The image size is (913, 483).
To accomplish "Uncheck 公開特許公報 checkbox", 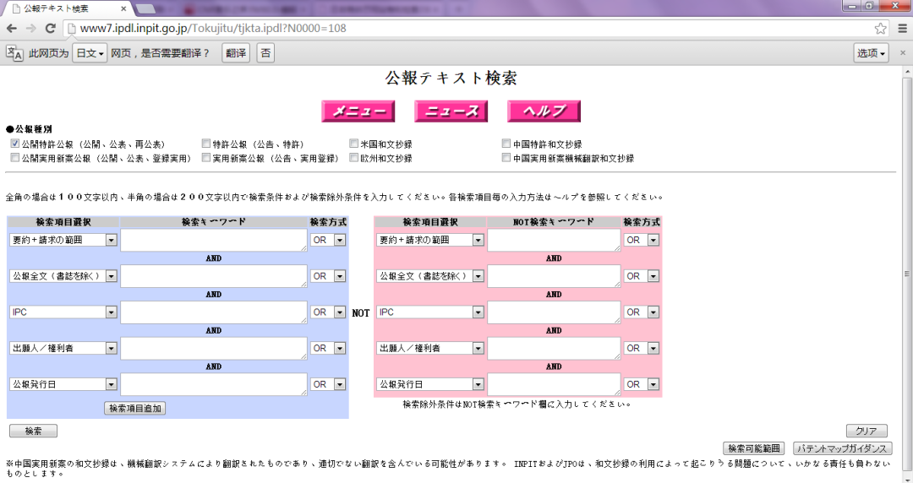I will (15, 144).
